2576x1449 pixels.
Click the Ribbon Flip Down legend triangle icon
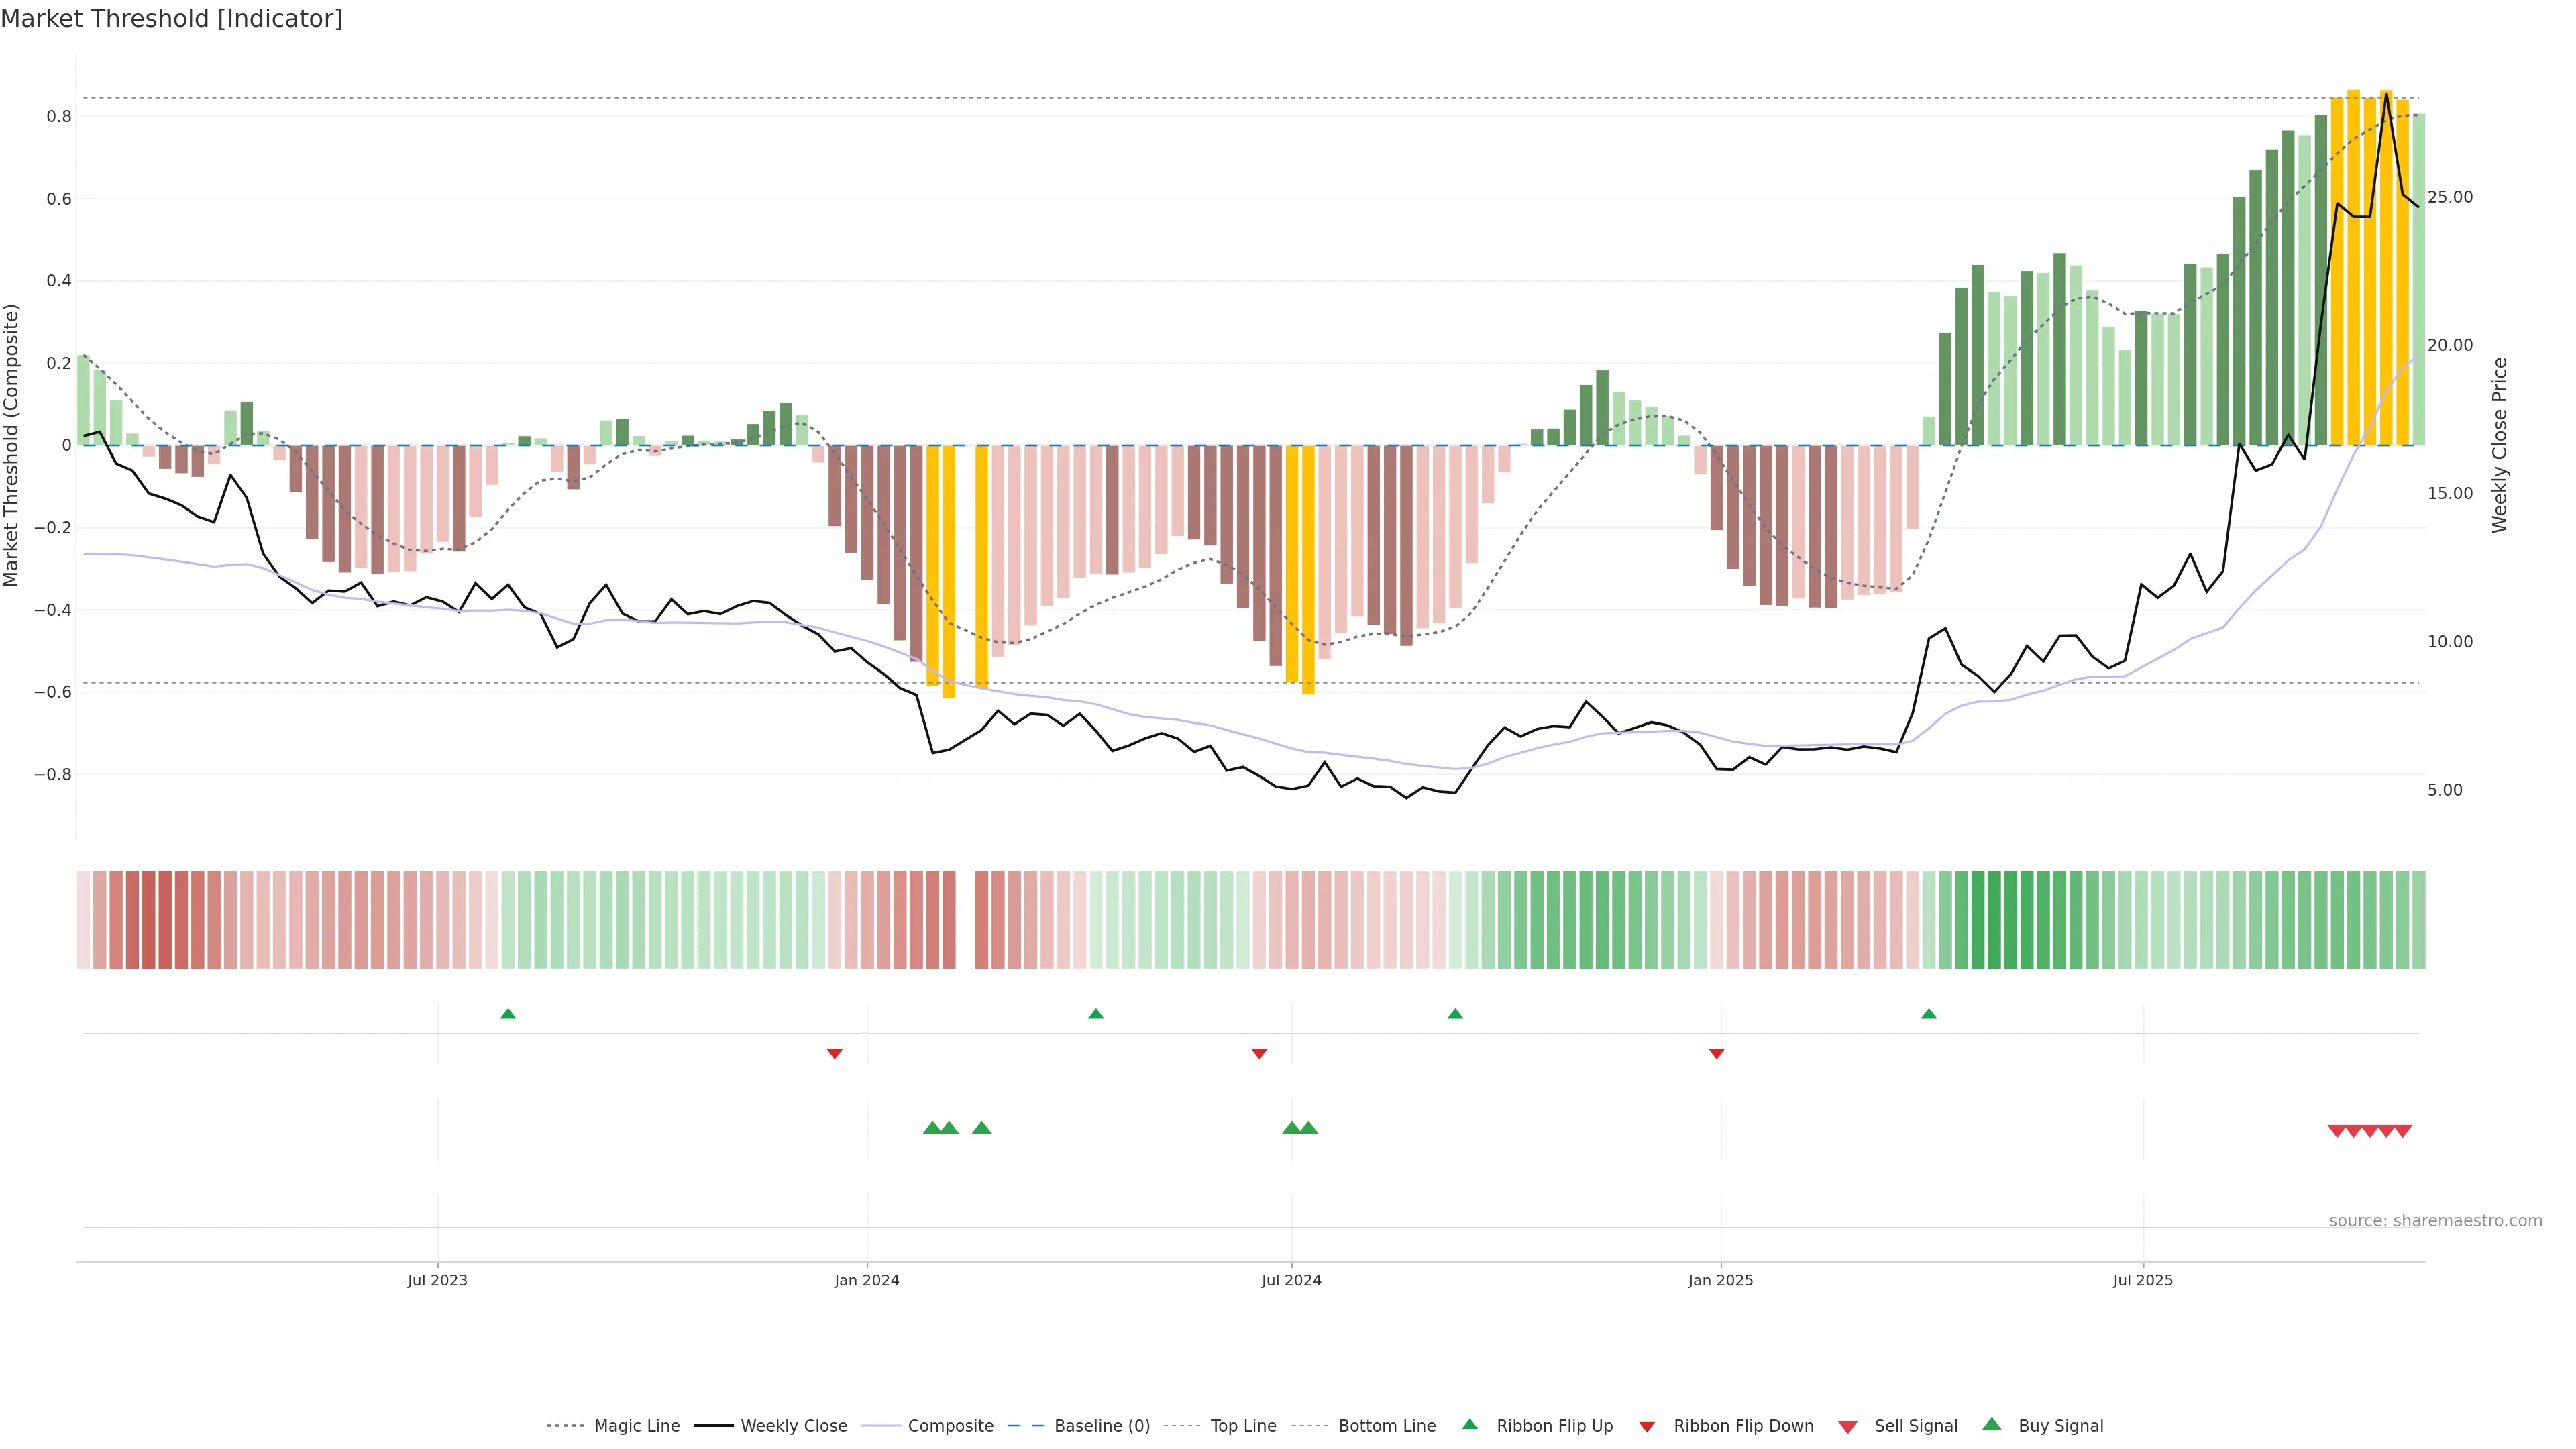(1647, 1427)
